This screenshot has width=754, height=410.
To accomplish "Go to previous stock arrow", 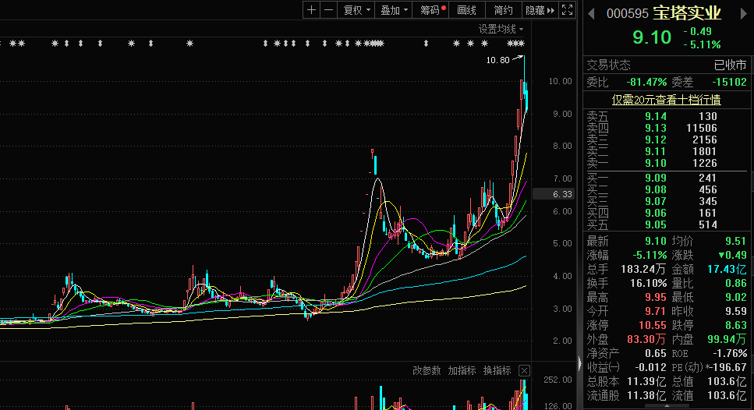I will click(x=592, y=14).
